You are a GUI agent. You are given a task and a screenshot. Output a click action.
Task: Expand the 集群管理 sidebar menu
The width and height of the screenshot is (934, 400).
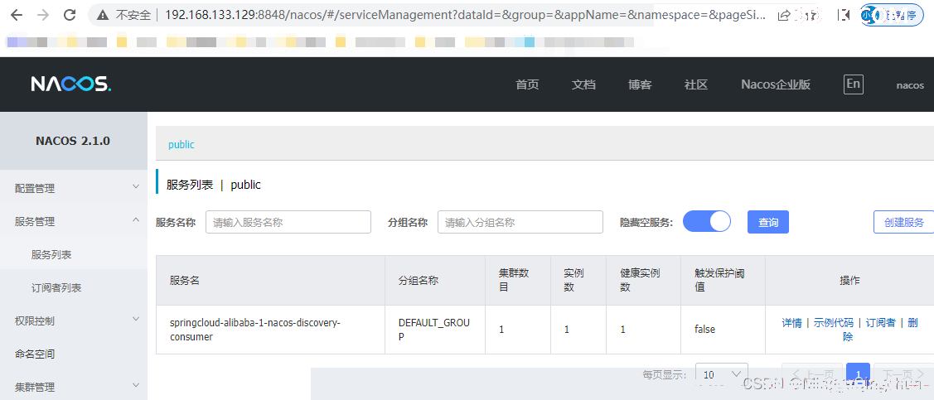74,387
